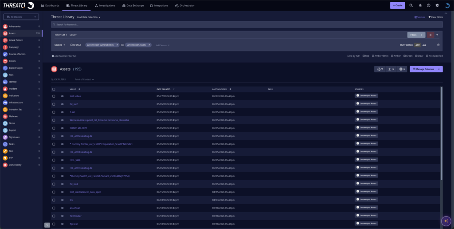Click Add Another Filter Set
The height and width of the screenshot is (229, 454).
point(64,56)
